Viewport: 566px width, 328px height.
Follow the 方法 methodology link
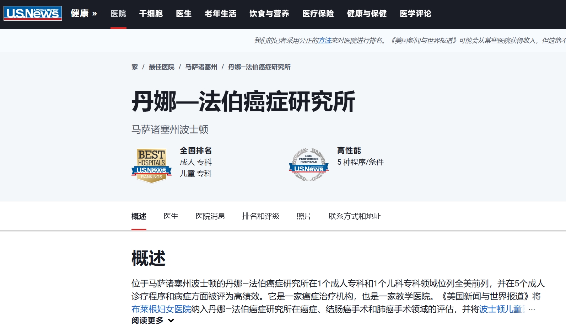[x=325, y=41]
